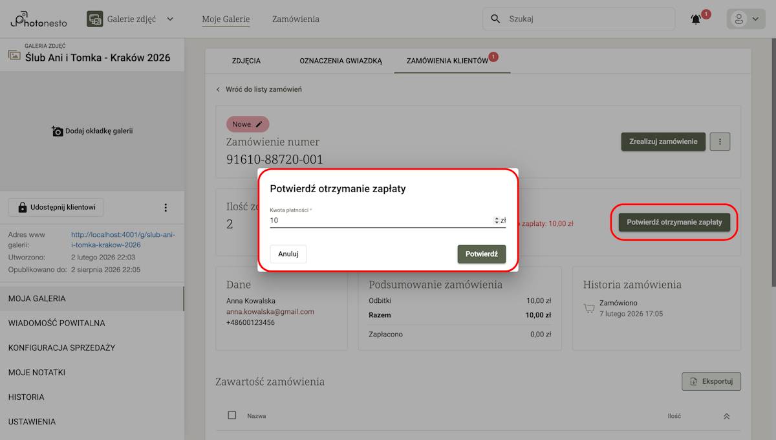
Task: Click the back arrow to order list
Action: coord(219,89)
